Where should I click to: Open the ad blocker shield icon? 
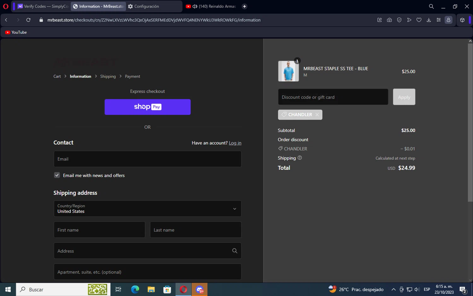tap(399, 20)
